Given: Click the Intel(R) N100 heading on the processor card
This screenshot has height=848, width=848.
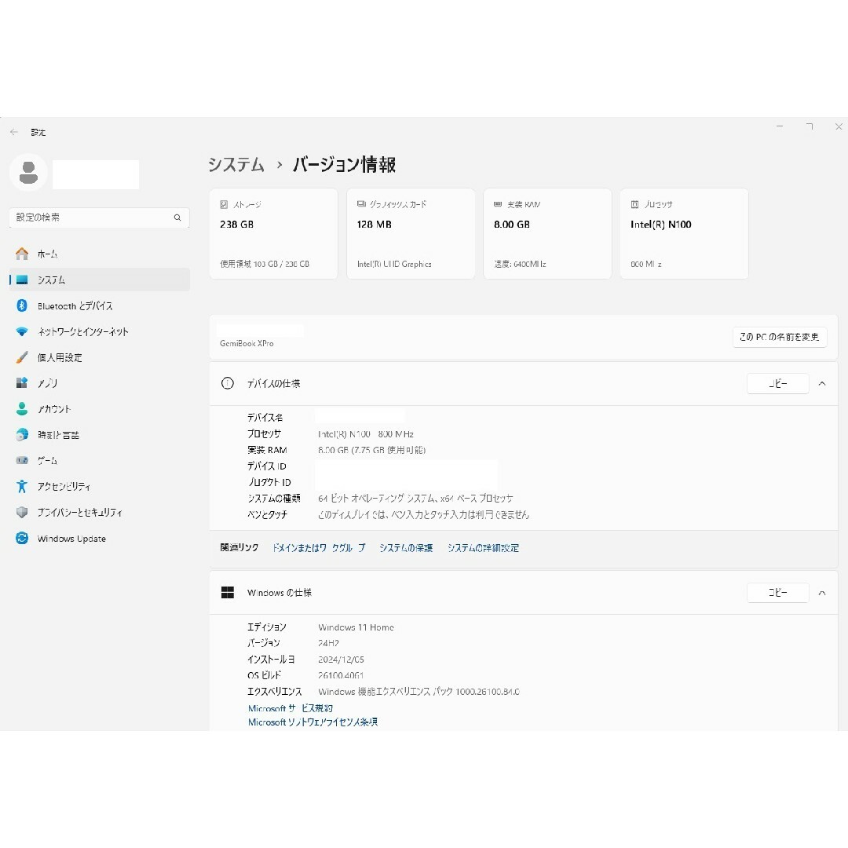Looking at the screenshot, I should 661,225.
